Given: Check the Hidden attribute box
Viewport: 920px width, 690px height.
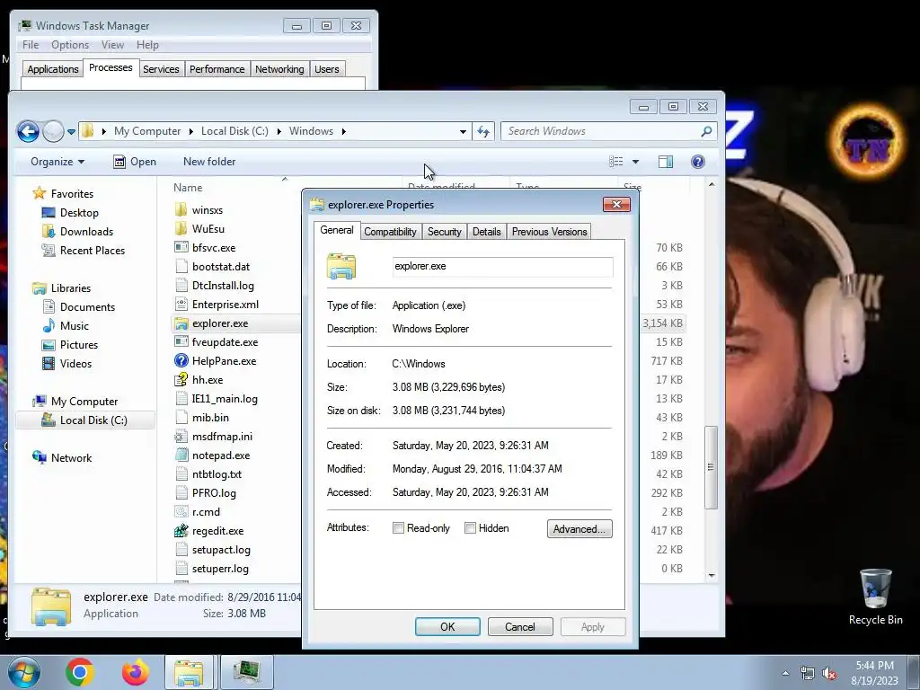Looking at the screenshot, I should click(x=470, y=528).
